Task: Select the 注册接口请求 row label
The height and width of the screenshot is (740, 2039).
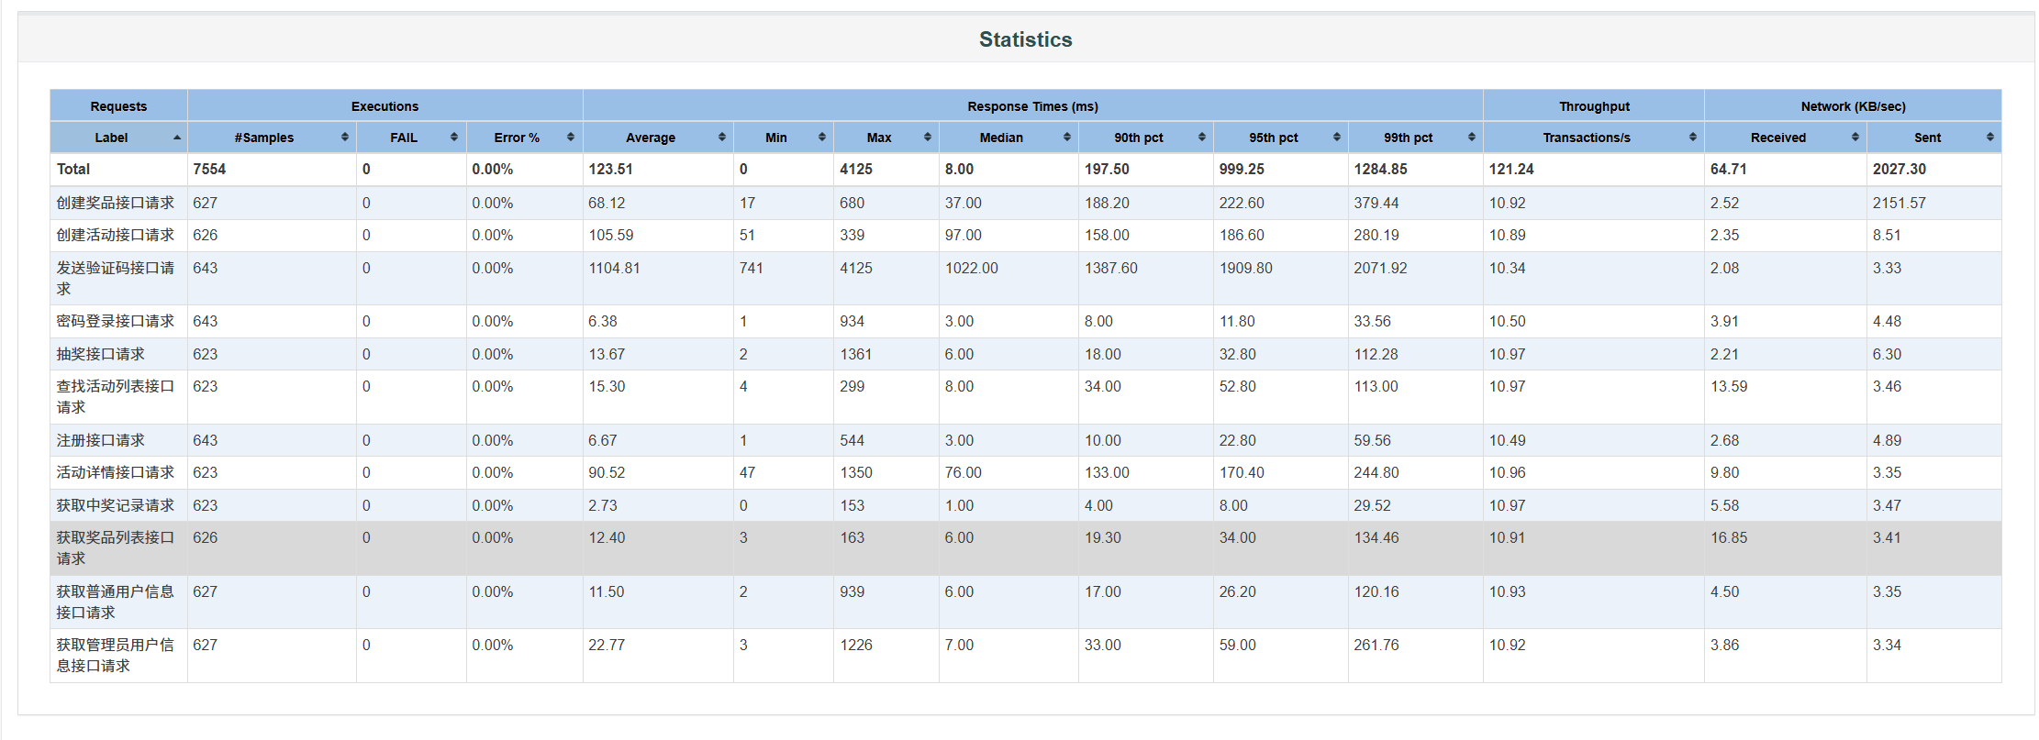Action: pos(100,440)
